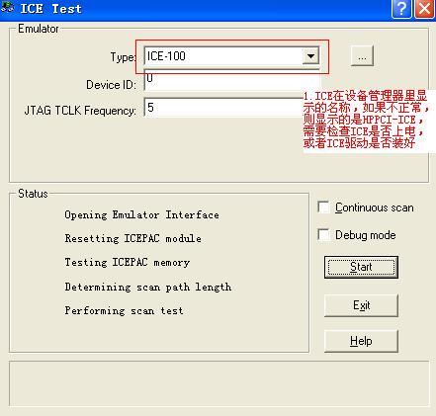Click the question mark context help button
Screen dimensions: 436x416
401,8
